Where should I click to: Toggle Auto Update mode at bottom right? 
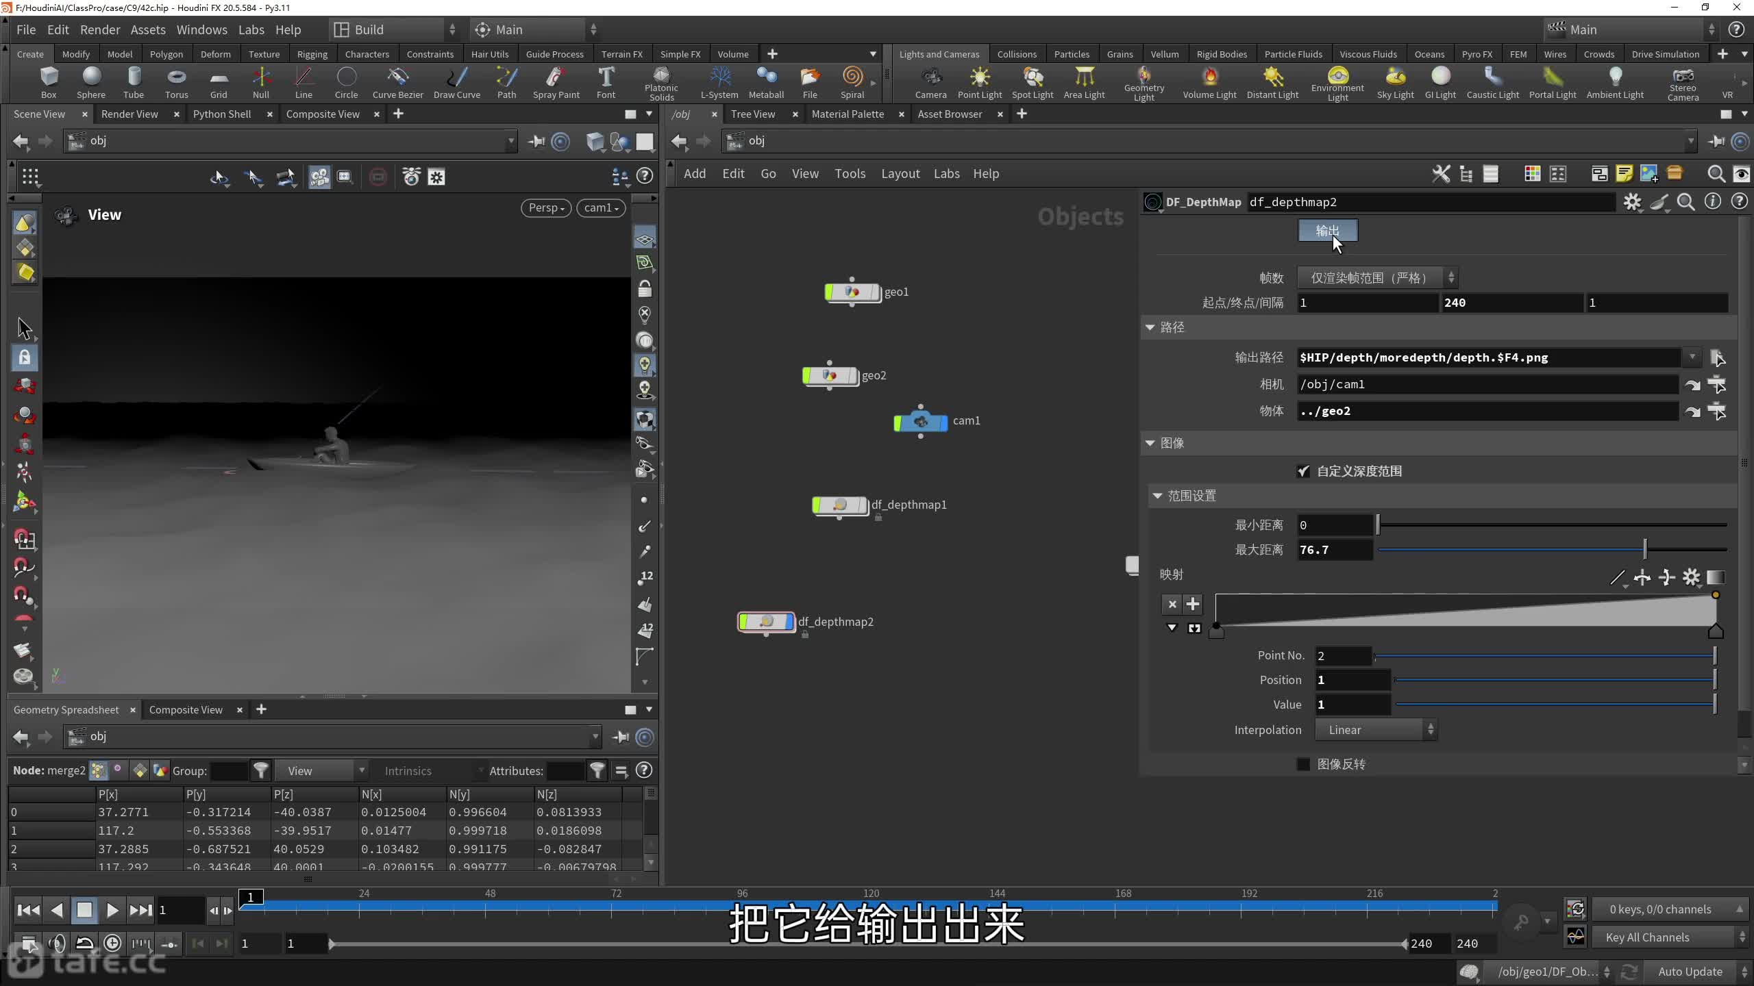(x=1690, y=972)
